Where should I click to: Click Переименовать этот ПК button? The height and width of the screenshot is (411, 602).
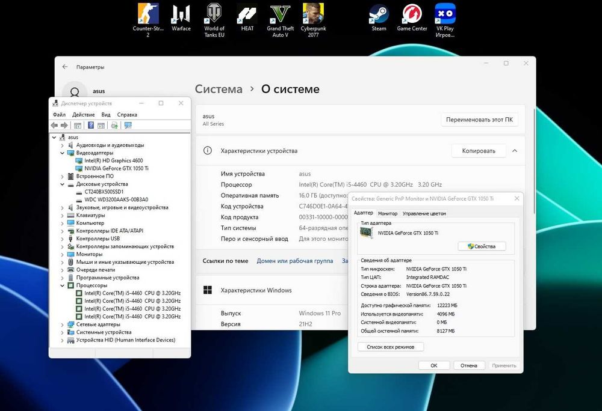(479, 120)
